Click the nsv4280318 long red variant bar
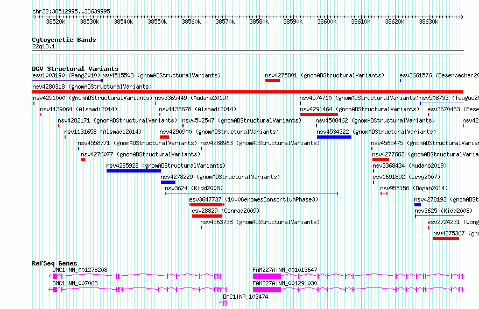The height and width of the screenshot is (309, 479). 248,92
